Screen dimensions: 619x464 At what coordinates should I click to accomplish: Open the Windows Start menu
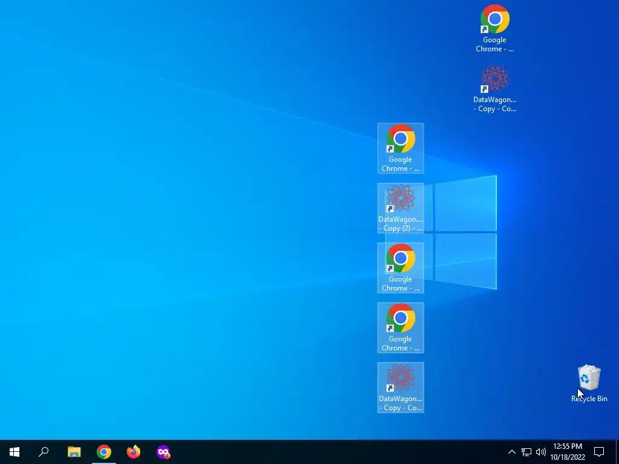pos(15,452)
